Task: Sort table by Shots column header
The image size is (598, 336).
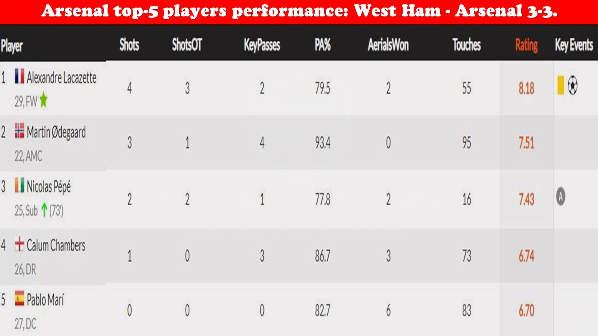Action: (x=129, y=45)
